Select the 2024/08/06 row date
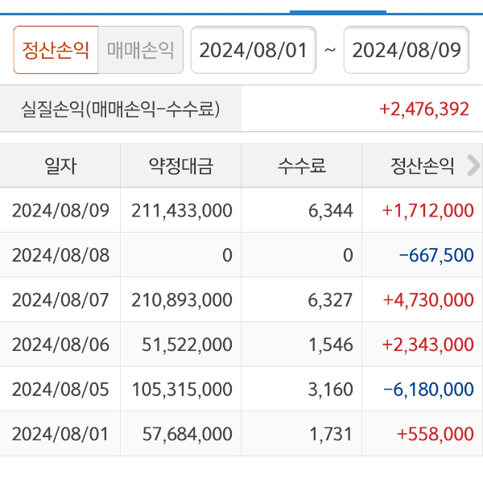 pyautogui.click(x=60, y=345)
